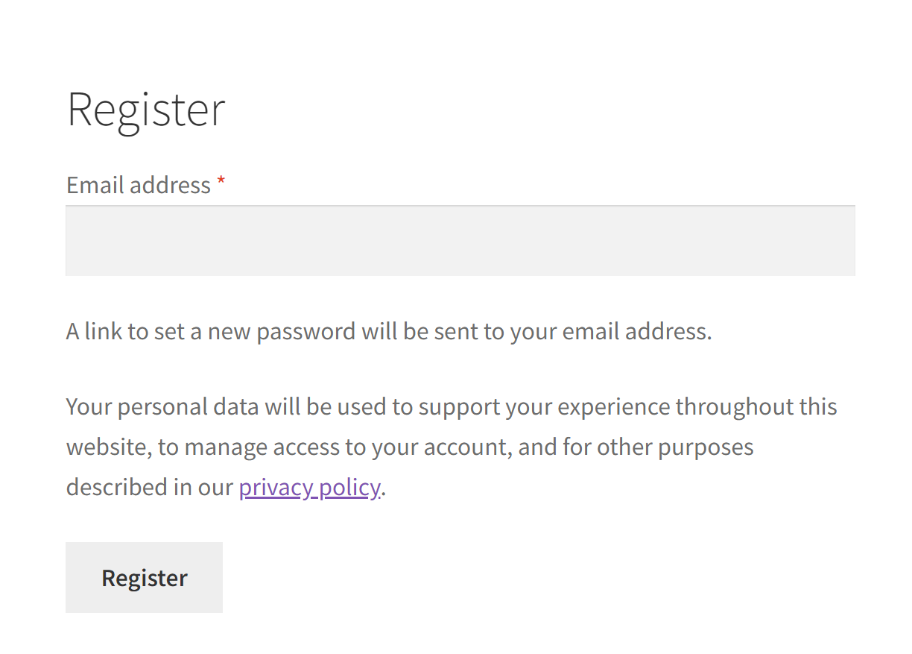Image resolution: width=912 pixels, height=654 pixels.
Task: Focus the gray email text box
Action: tap(460, 241)
